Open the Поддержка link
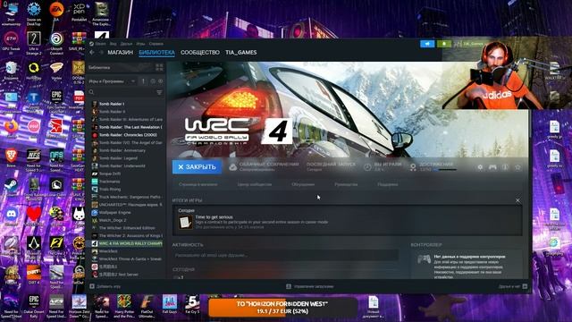 388,184
